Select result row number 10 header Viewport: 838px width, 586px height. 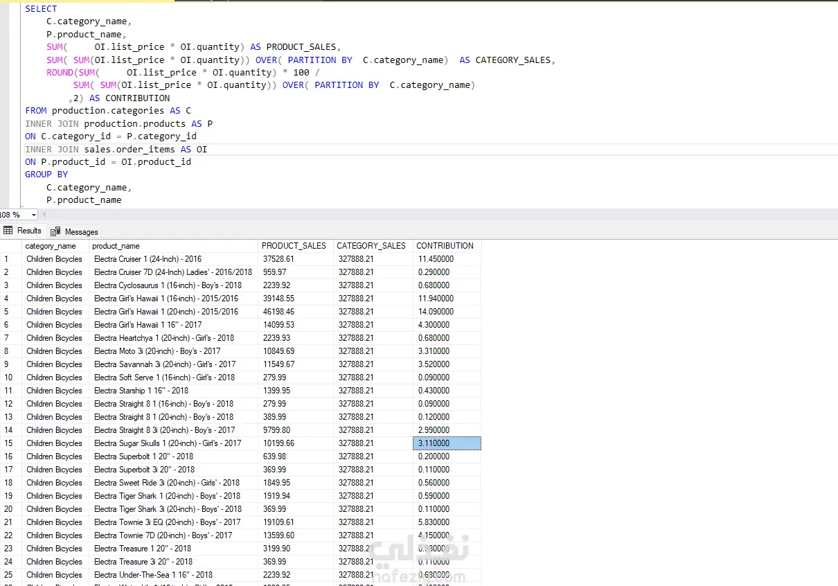pos(11,378)
